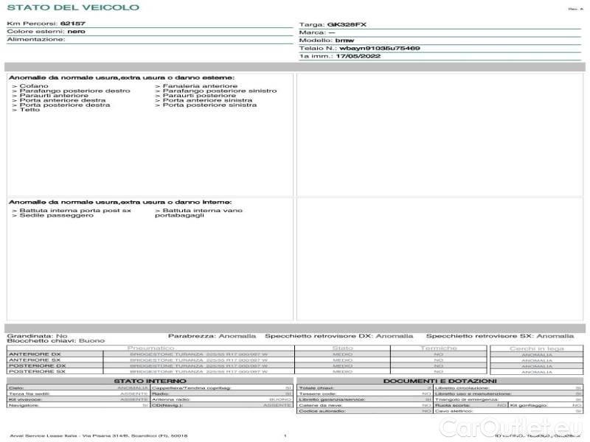Click the 'Cielo:' row label
This screenshot has height=442, width=590.
click(16, 388)
